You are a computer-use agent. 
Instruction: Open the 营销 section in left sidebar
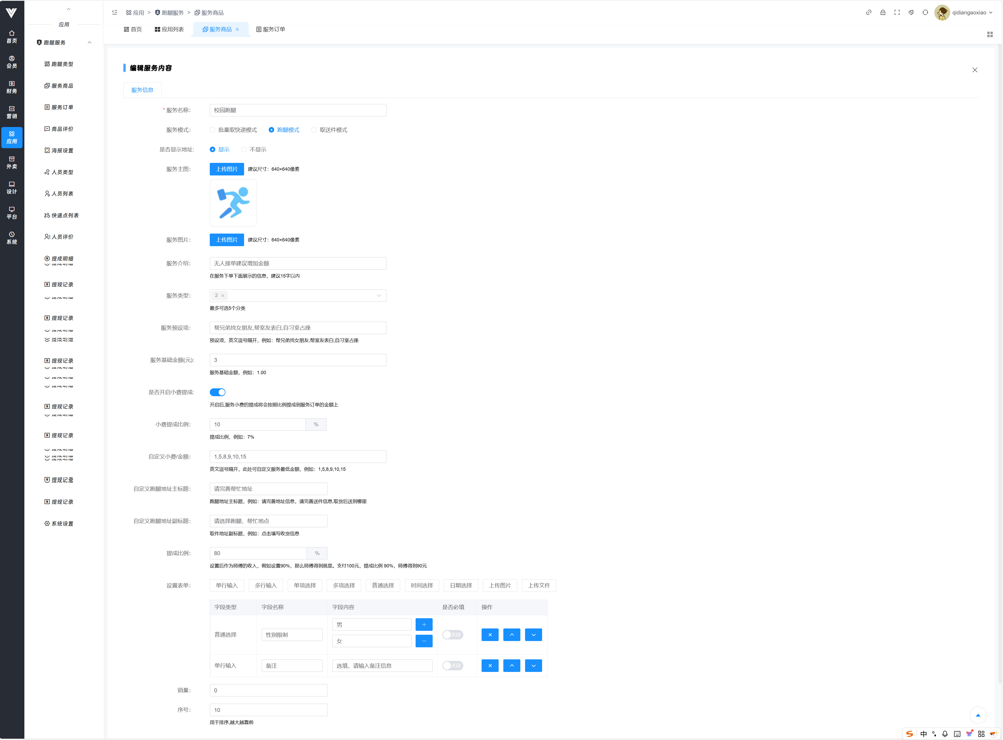point(12,112)
